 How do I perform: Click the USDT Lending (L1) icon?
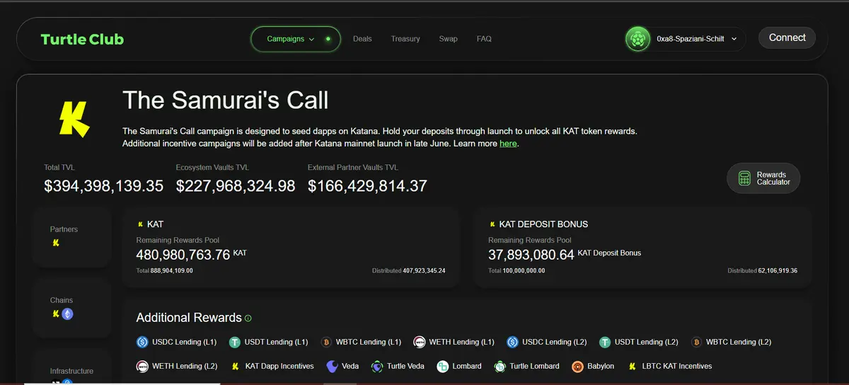point(235,342)
